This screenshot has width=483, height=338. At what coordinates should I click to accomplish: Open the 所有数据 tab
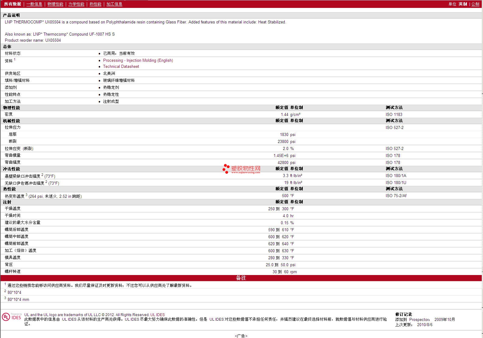12,4
